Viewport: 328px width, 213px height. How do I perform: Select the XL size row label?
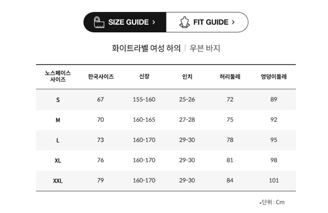point(58,161)
